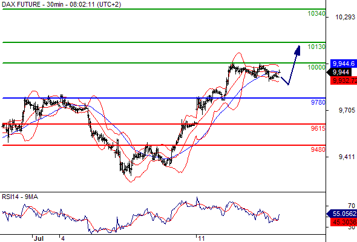Image resolution: width=357 pixels, height=242 pixels.
Task: Click the 9480 support level label
Action: click(318, 149)
